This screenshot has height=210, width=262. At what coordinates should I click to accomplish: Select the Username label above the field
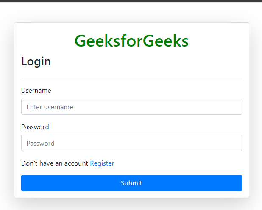click(36, 91)
